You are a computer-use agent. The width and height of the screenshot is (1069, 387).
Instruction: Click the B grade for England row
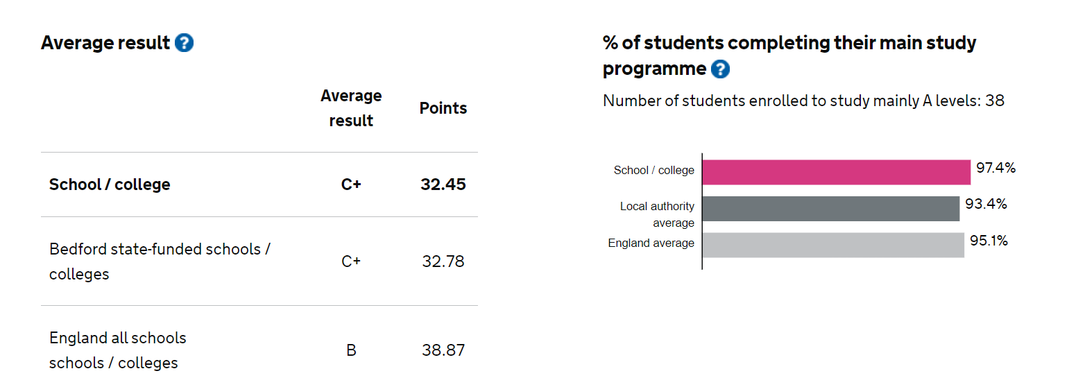(x=351, y=350)
